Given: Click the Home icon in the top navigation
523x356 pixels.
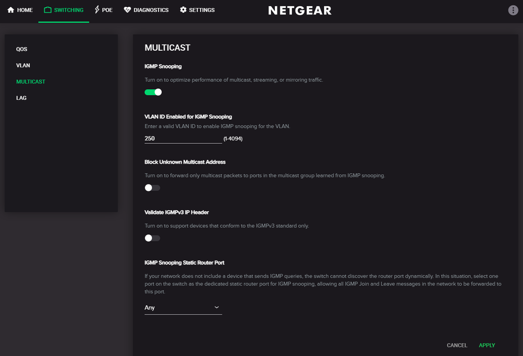Looking at the screenshot, I should pos(11,9).
